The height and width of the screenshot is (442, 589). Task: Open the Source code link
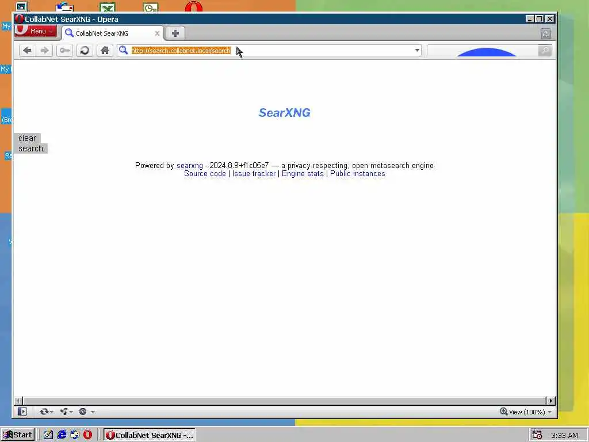pos(205,174)
